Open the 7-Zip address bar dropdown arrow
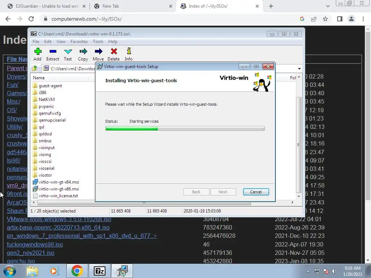Screen dimensions: 371x278 coord(299,68)
